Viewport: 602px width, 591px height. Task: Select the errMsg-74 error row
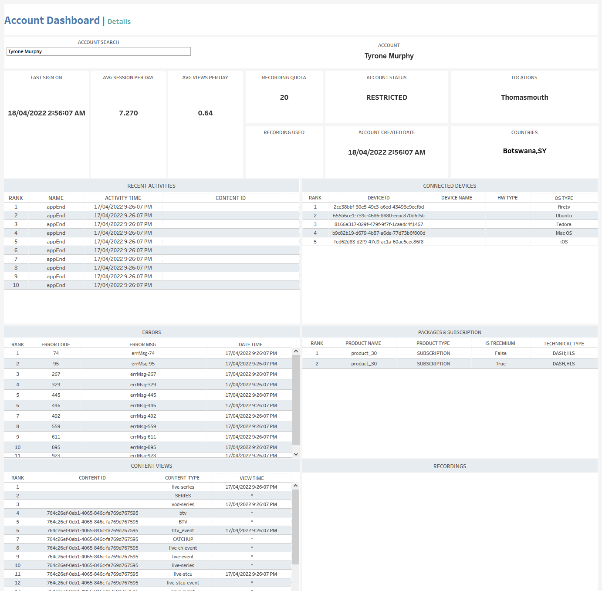click(143, 353)
